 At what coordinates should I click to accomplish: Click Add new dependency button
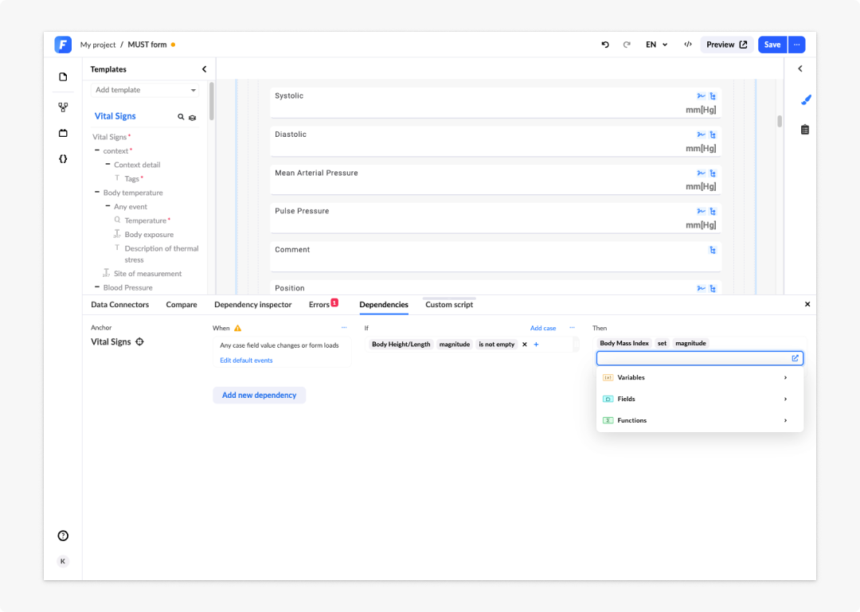point(259,395)
